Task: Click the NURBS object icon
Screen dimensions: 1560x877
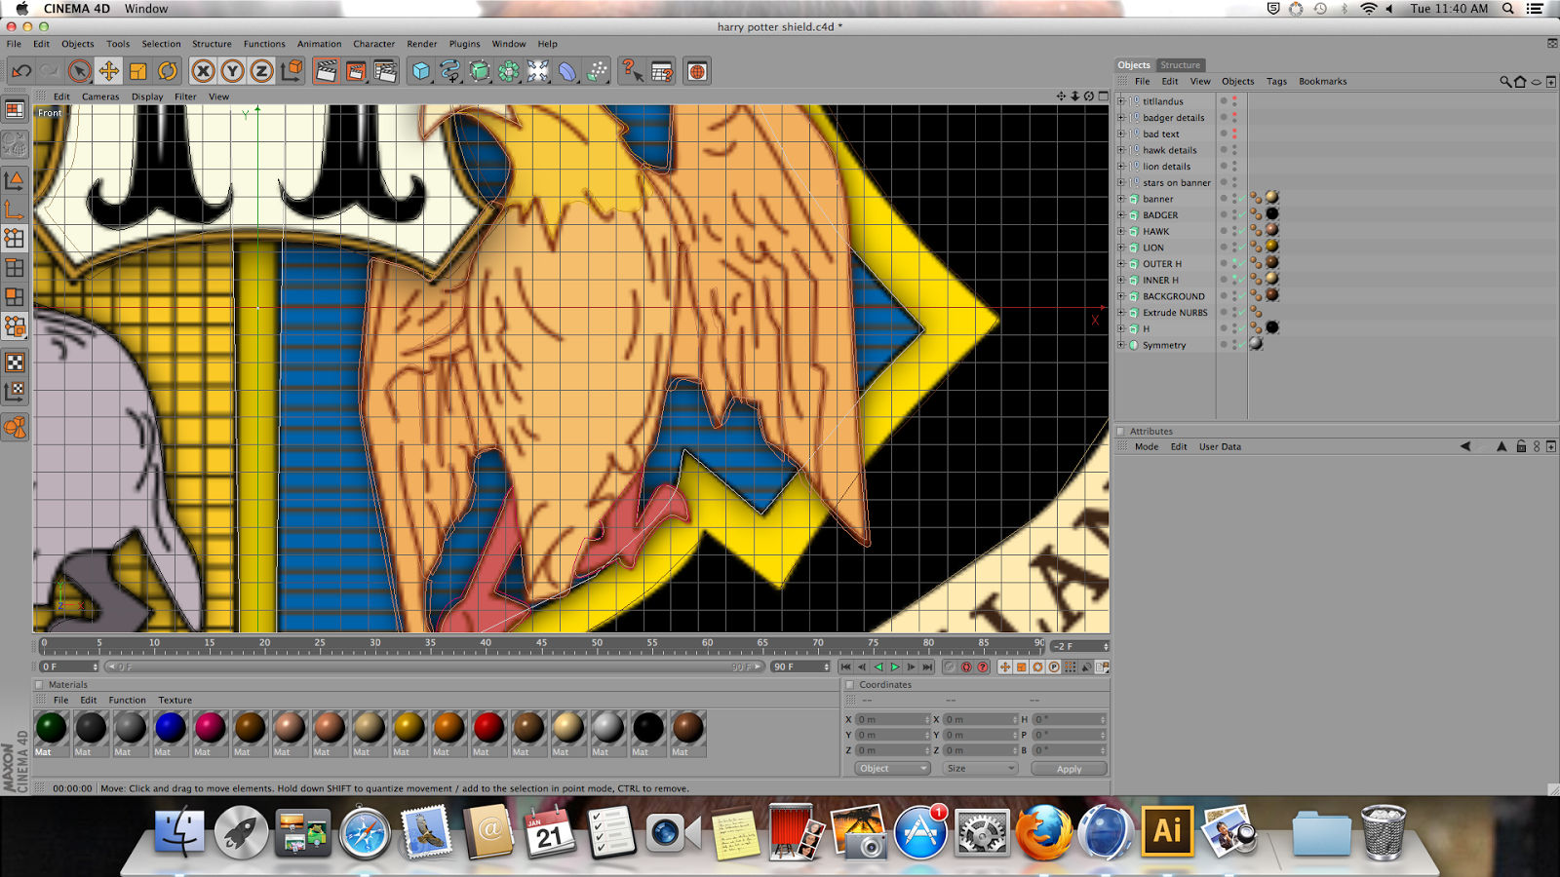Action: pyautogui.click(x=480, y=71)
